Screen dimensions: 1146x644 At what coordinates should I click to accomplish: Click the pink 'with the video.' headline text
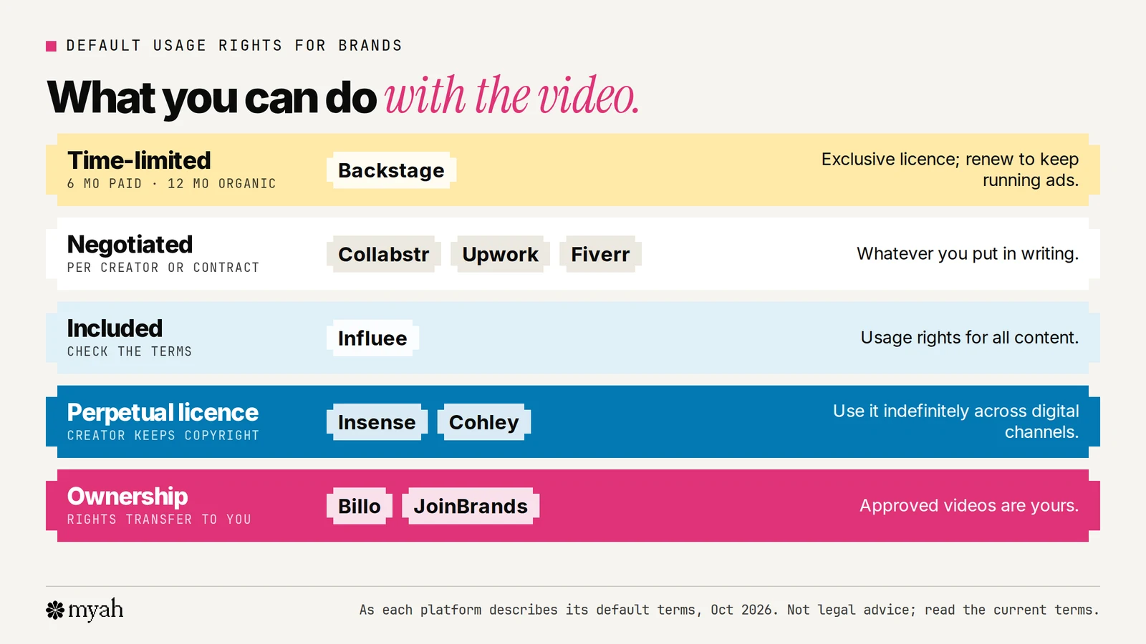(511, 96)
